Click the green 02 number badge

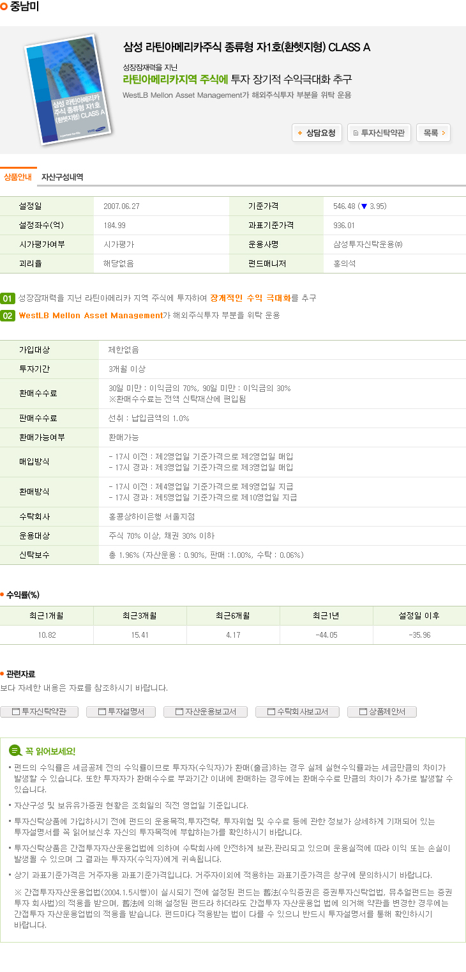click(x=8, y=316)
